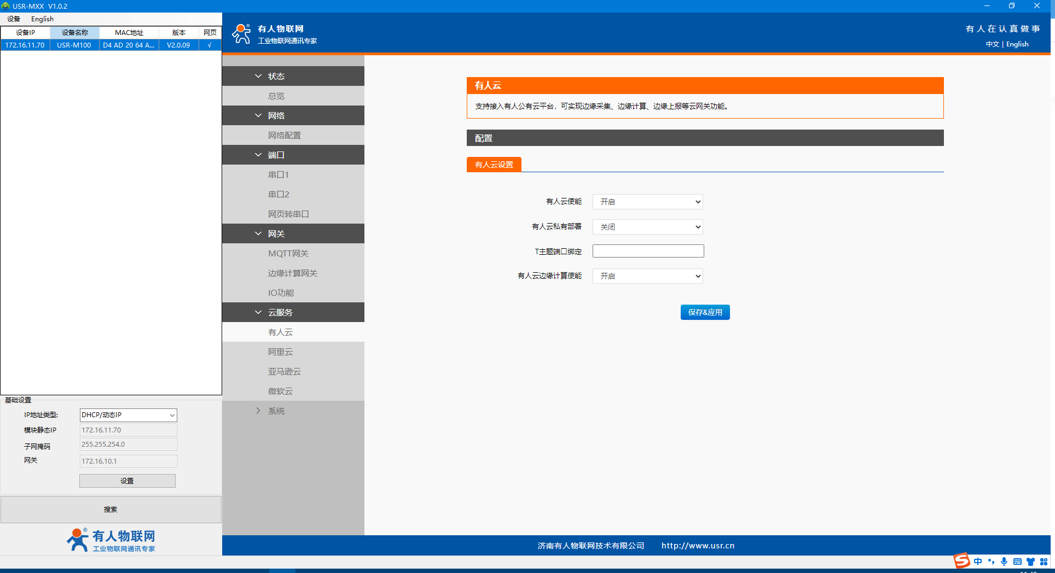This screenshot has height=573, width=1055.
Task: Click the USR IoT logo in header
Action: pyautogui.click(x=241, y=33)
